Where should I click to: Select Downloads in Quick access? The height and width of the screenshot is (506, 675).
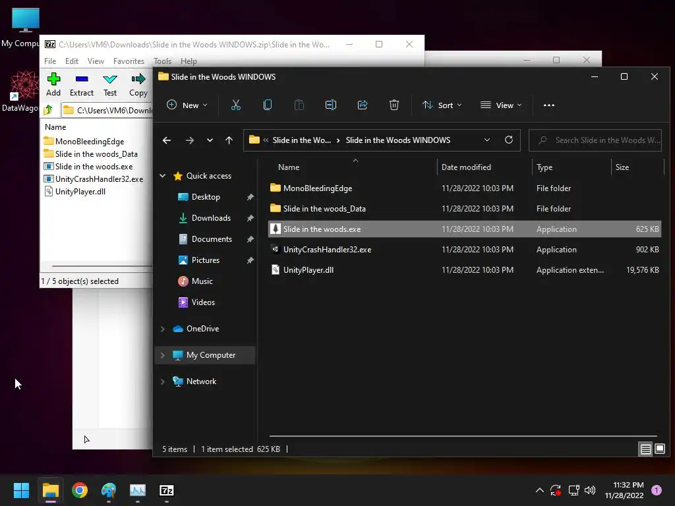(211, 218)
